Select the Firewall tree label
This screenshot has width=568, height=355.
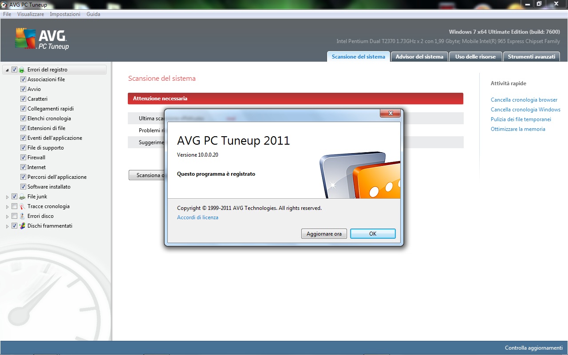click(x=36, y=158)
